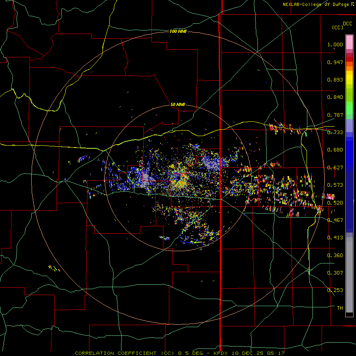
Task: Click the 'DCC' legend title
Action: pos(347,24)
